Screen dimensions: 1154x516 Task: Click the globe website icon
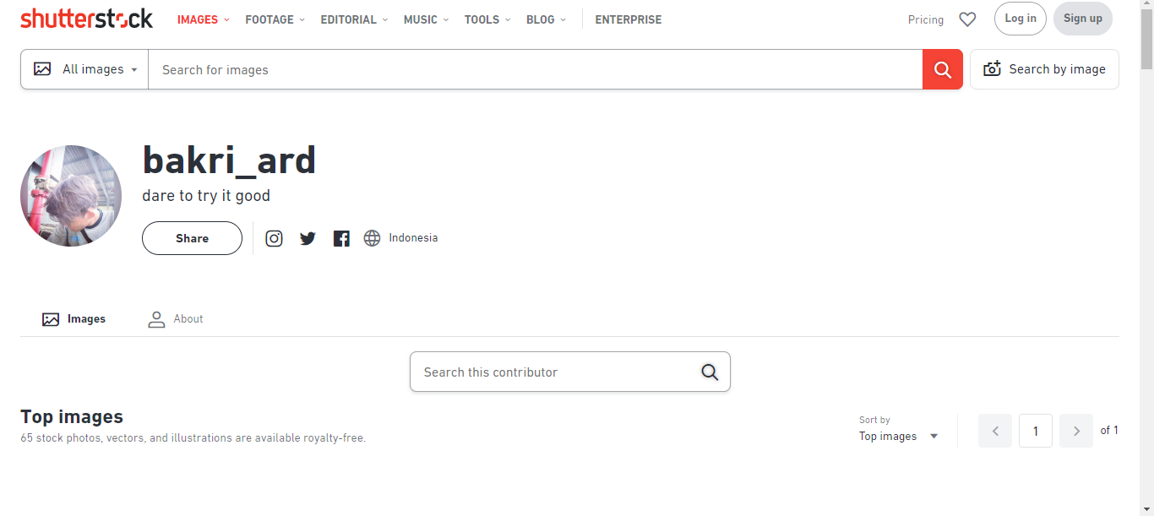[372, 238]
